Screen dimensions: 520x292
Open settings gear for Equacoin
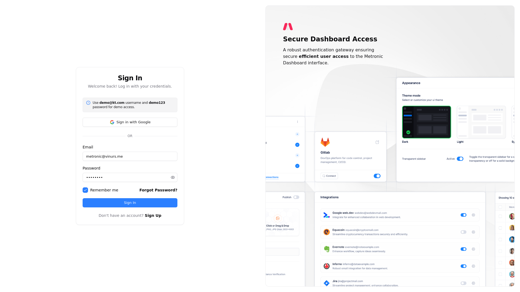[473, 232]
